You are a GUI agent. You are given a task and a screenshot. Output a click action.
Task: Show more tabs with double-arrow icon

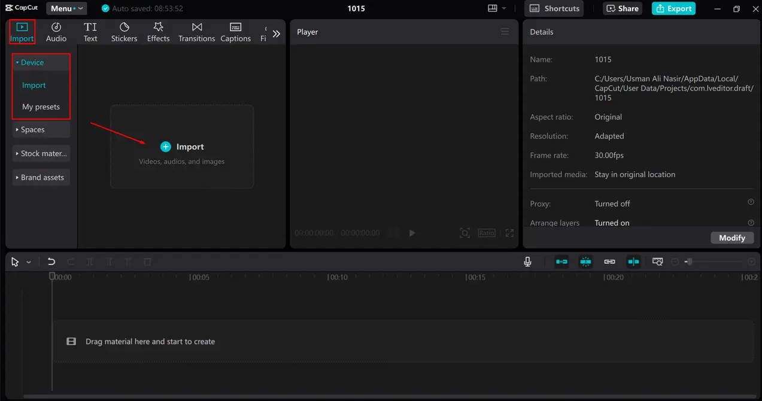click(x=277, y=34)
